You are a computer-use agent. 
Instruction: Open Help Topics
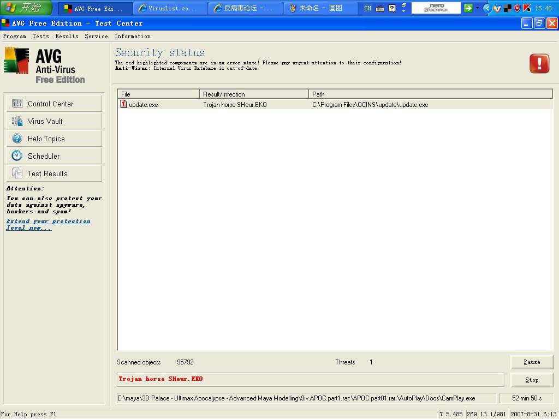[54, 139]
